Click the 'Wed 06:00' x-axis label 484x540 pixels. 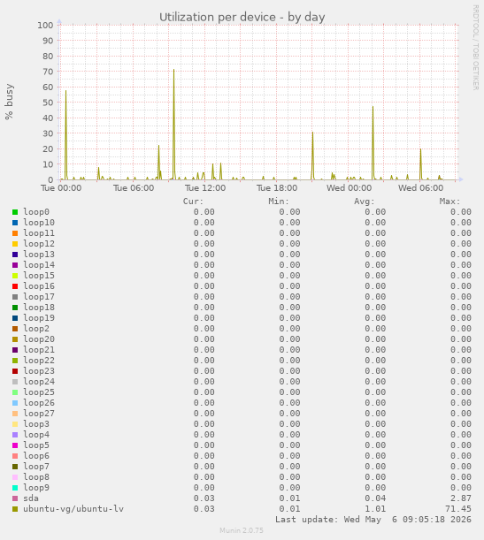pos(421,188)
